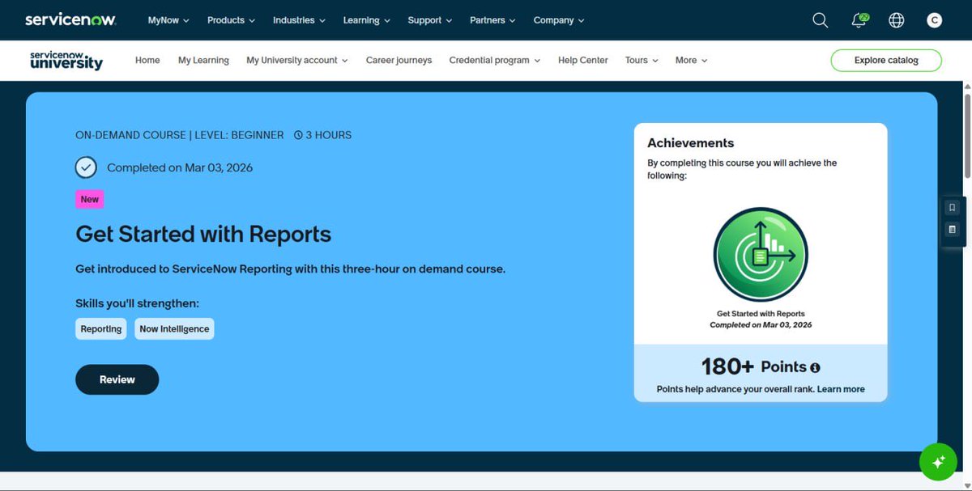Click the completed checkmark circle icon

(x=86, y=167)
